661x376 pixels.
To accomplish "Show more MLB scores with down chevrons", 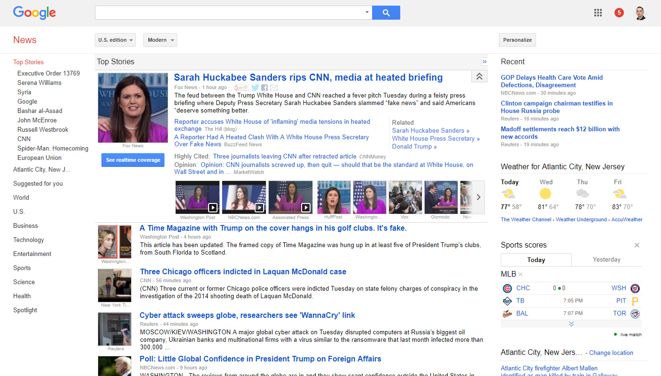I will click(571, 324).
